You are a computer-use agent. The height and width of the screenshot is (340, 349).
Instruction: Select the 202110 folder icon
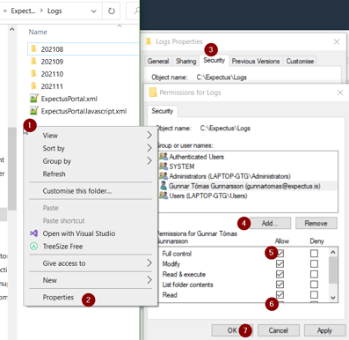[x=33, y=73]
